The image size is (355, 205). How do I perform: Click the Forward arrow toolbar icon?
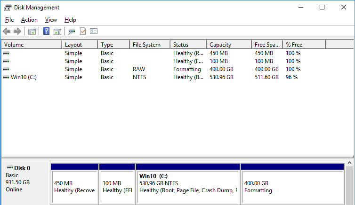pyautogui.click(x=17, y=31)
